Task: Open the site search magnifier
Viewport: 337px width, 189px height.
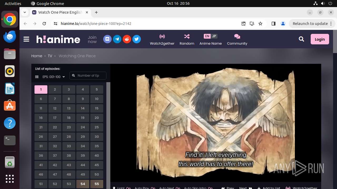Action: click(x=301, y=39)
